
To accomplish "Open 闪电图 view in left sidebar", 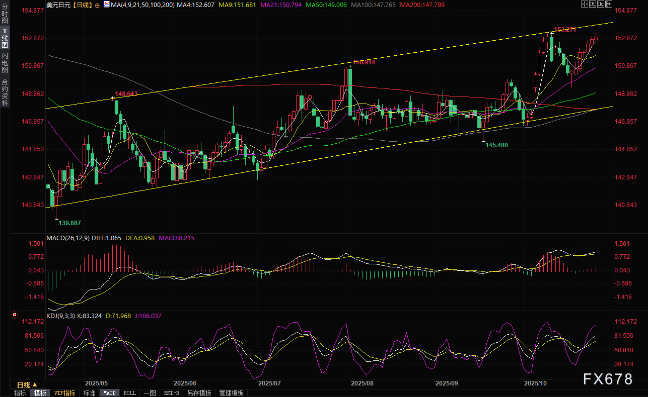I will (x=5, y=63).
